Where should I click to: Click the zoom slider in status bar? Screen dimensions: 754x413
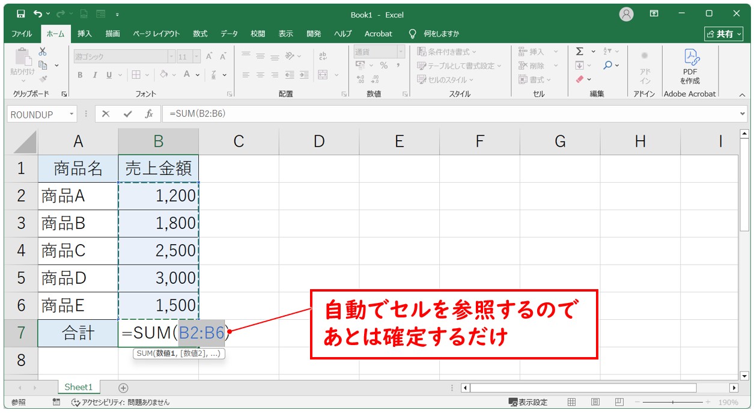(672, 402)
